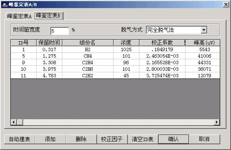Viewport: 231px width, 150px height.
Task: Click the 时间窗宽度 input field
Action: point(60,31)
